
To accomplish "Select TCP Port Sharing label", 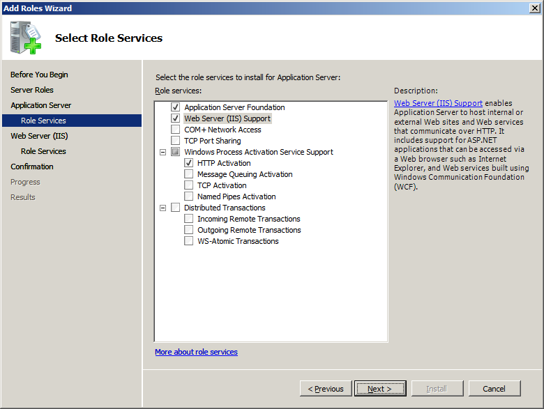I will 212,141.
